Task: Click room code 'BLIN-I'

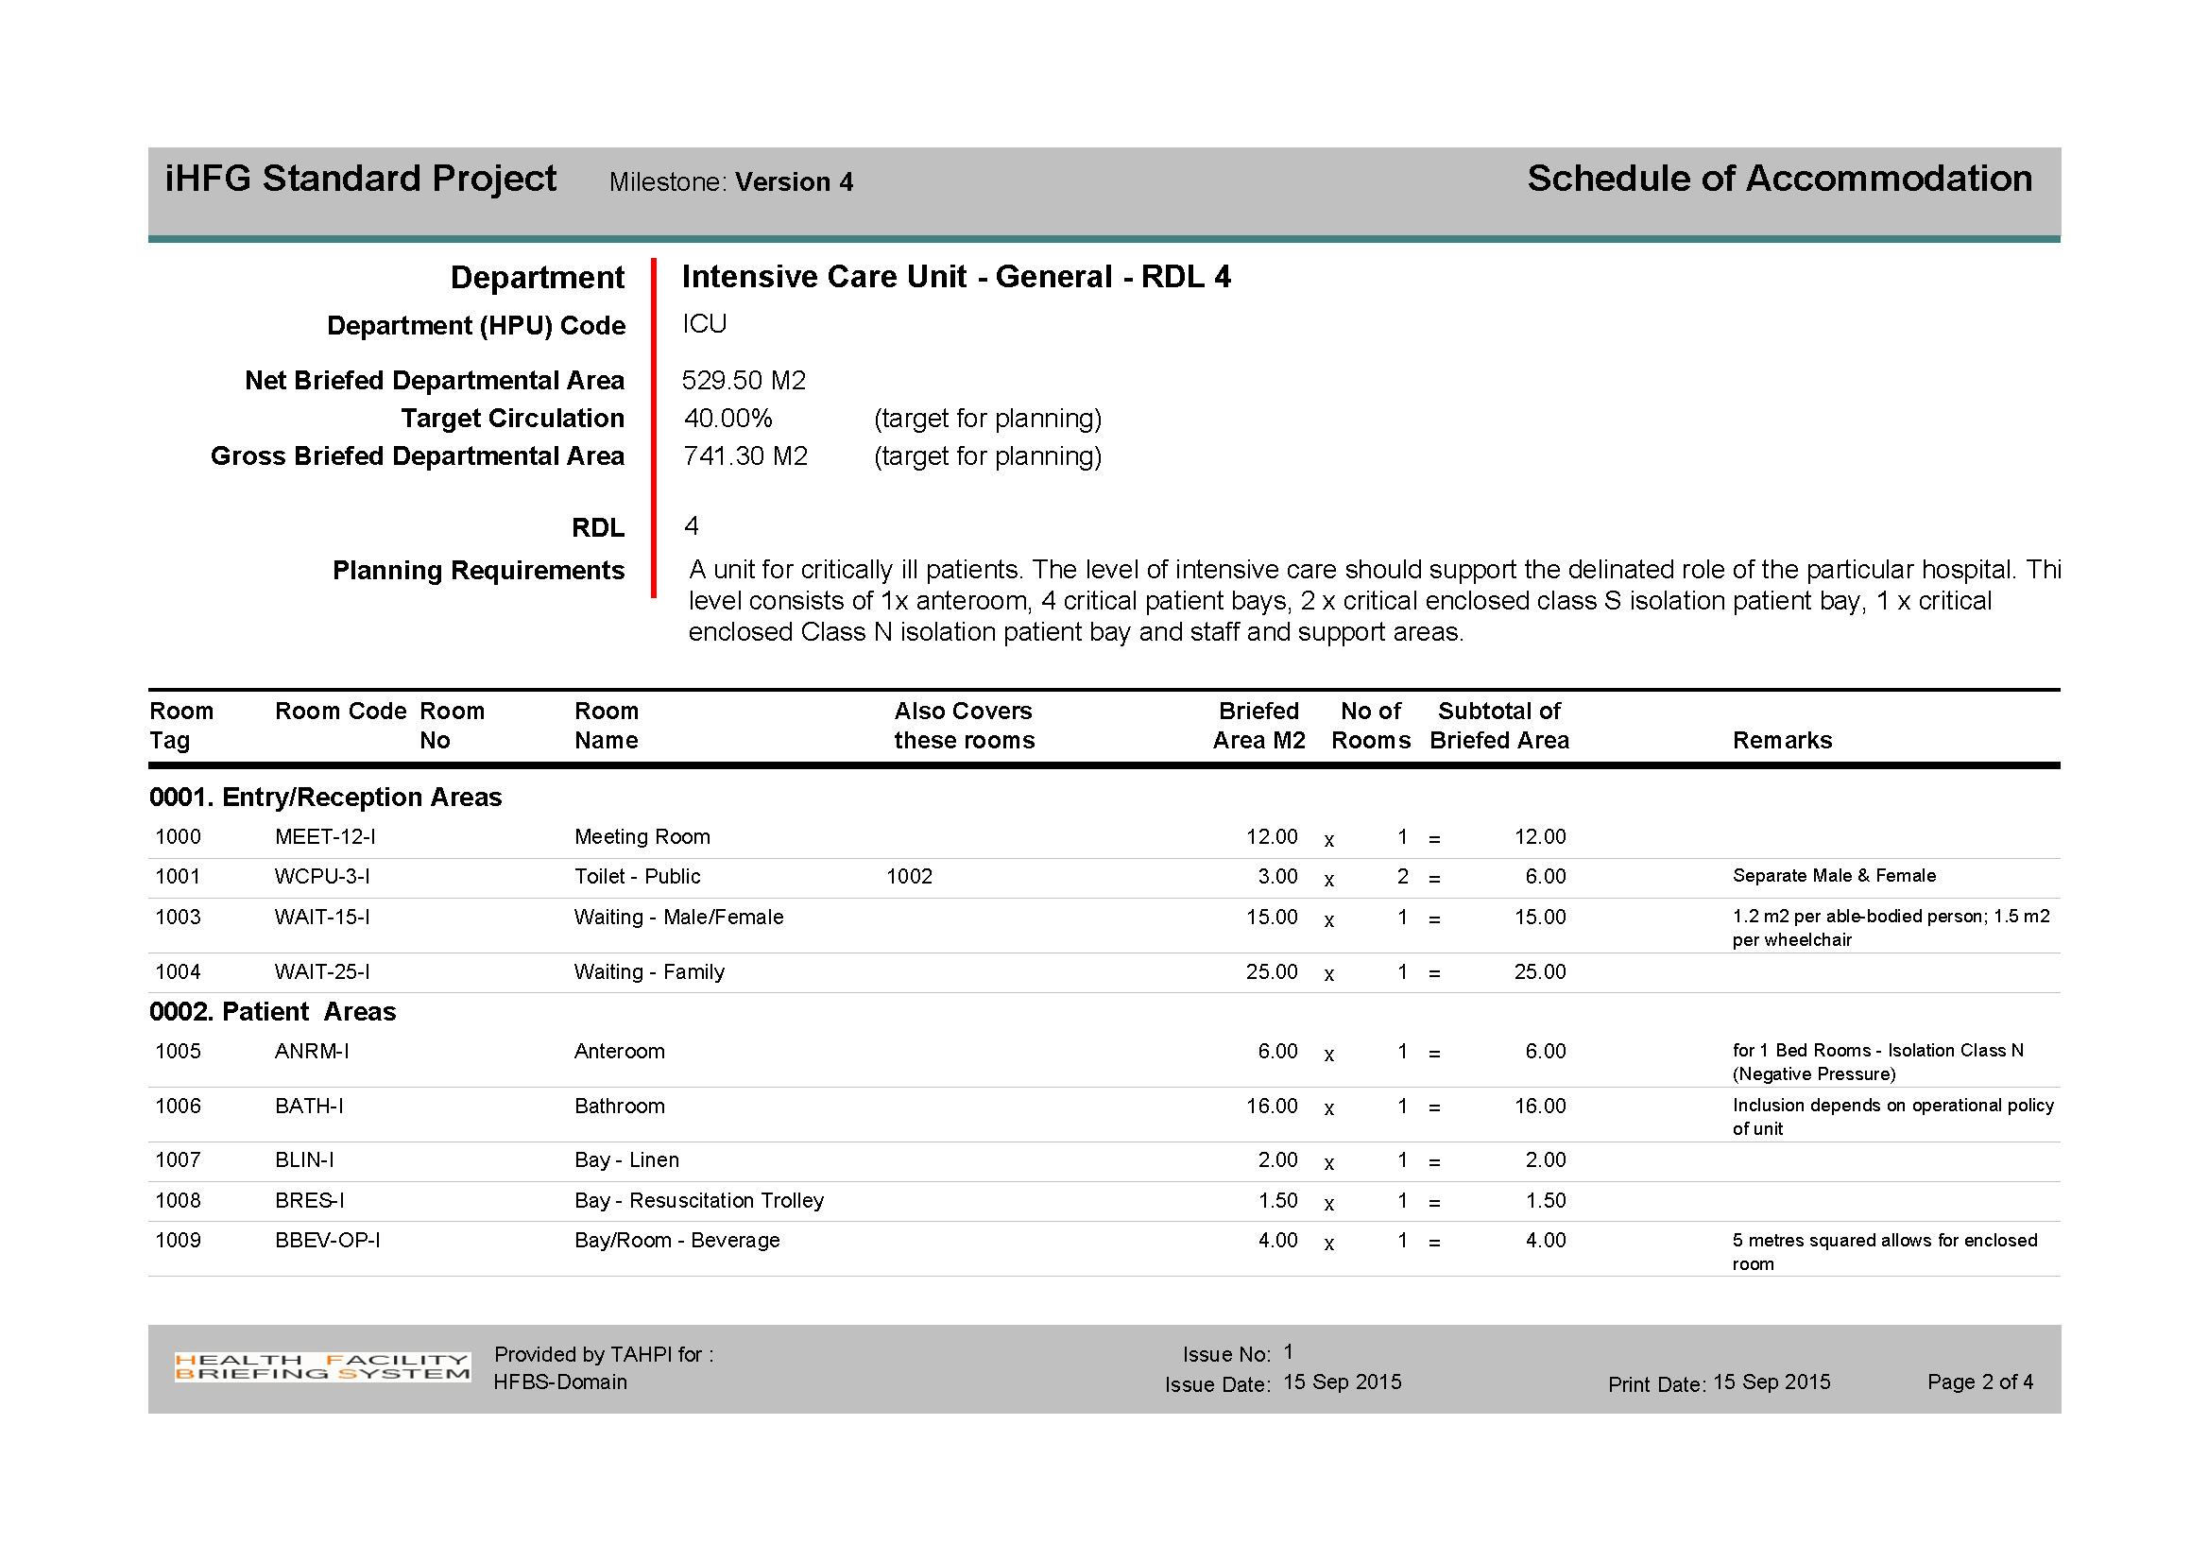Action: [x=304, y=1160]
